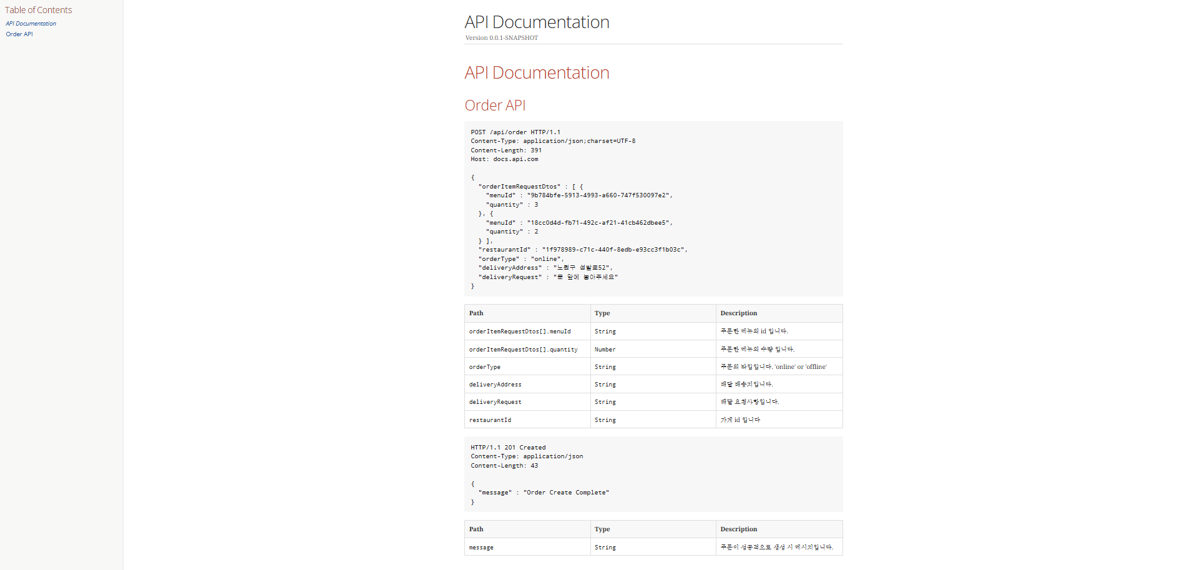Select the orderItemRequestDtos[].menuId table cell
Viewport: 1182px width, 570px height.
point(519,331)
